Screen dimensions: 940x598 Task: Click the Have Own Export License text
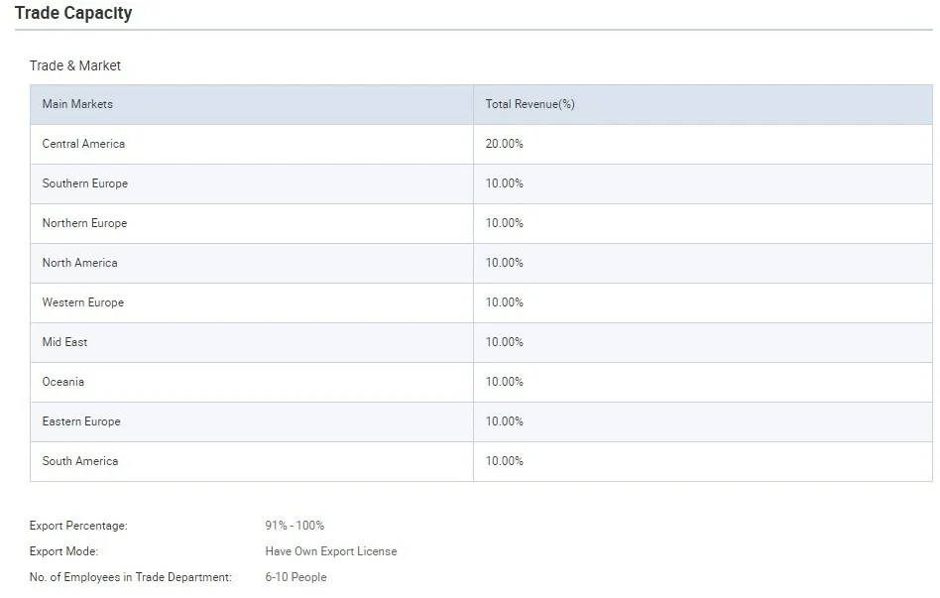(x=331, y=551)
